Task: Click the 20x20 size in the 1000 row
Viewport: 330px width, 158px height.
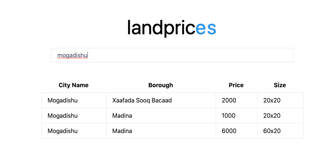Action: pyautogui.click(x=272, y=116)
